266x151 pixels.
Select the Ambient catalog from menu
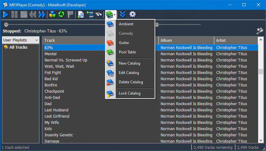pos(126,24)
